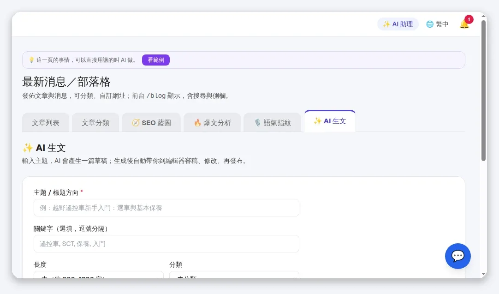499x294 pixels.
Task: Open the SEO 藍圖 tab
Action: click(151, 123)
